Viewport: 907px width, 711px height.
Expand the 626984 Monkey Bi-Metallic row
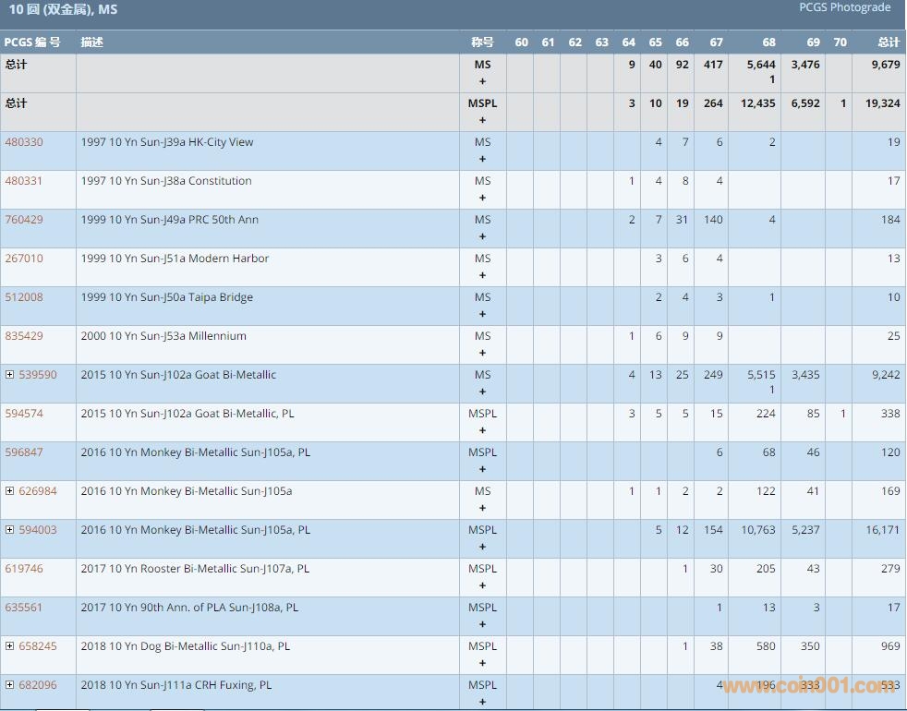(10, 491)
